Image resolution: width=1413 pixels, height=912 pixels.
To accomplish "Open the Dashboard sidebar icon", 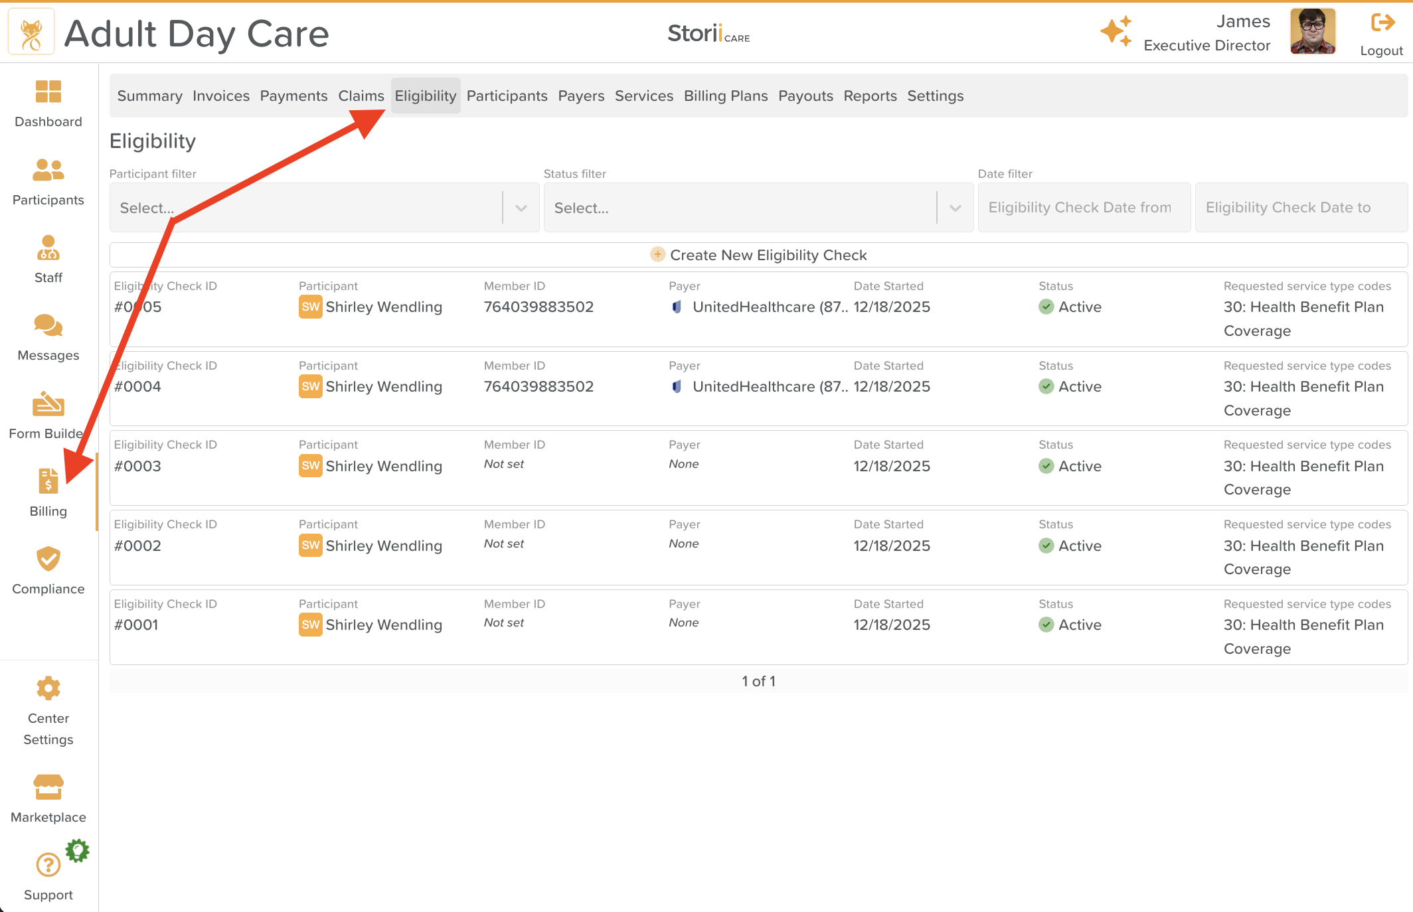I will (48, 92).
